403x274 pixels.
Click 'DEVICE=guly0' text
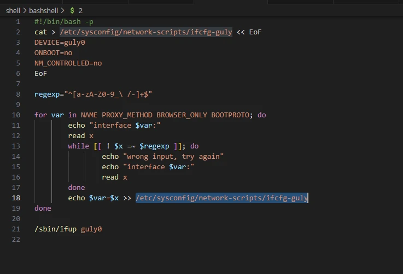click(60, 43)
